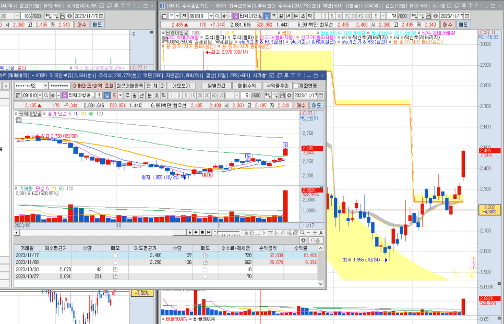Open interval dropdown showing 5 in 주식종합차트
The height and width of the screenshot is (324, 504).
(383, 16)
